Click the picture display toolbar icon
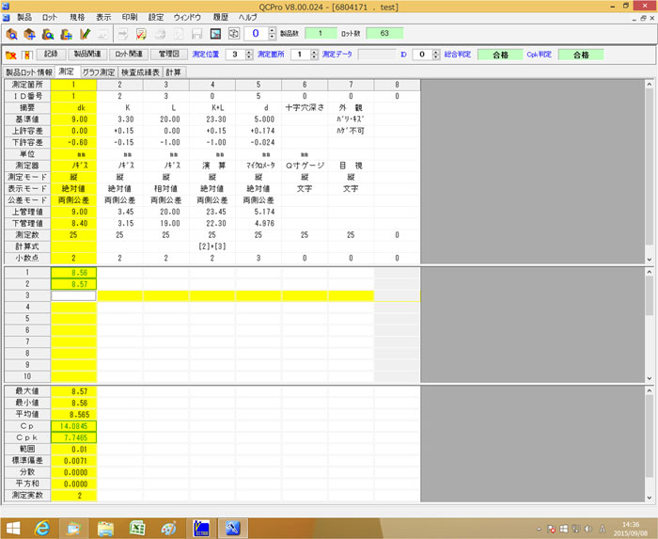The image size is (658, 539). tap(215, 34)
